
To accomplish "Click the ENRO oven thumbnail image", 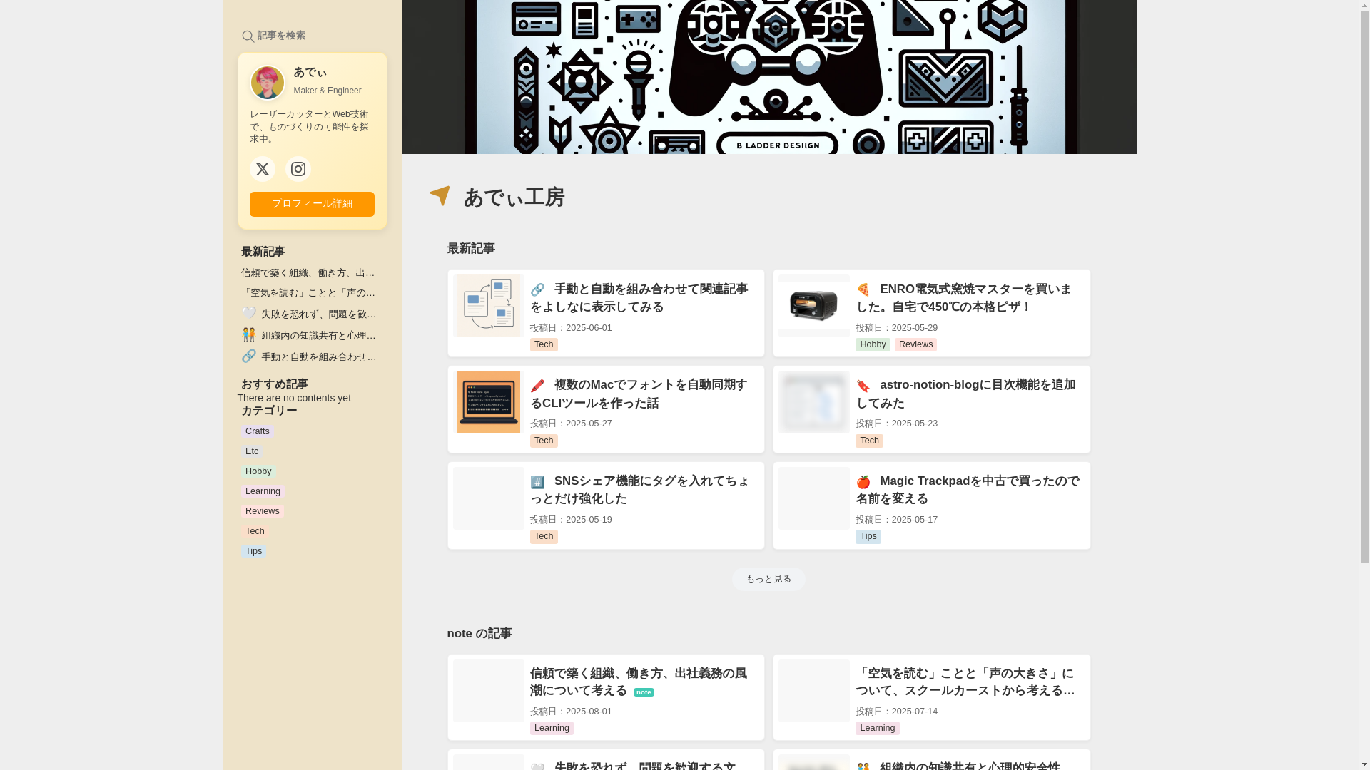I will [814, 306].
